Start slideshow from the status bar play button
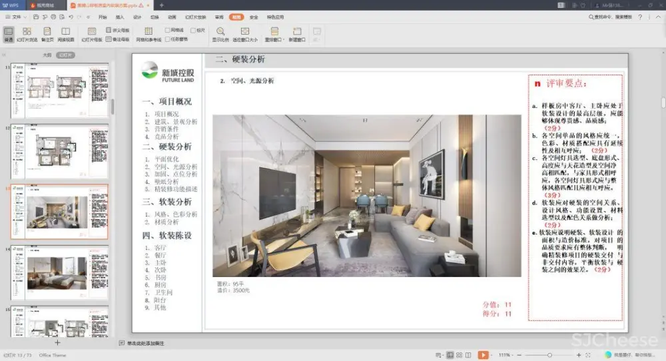The height and width of the screenshot is (361, 666). (x=483, y=355)
